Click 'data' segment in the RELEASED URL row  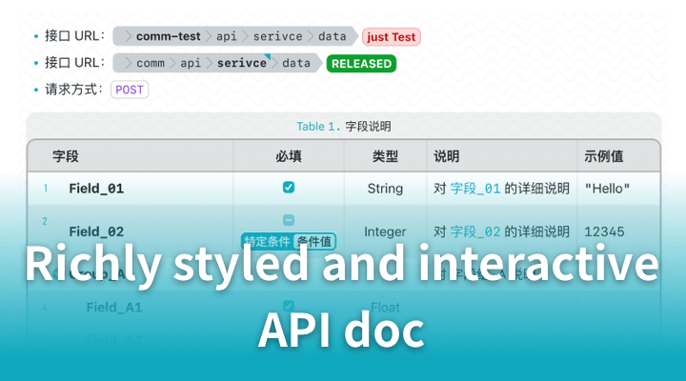pyautogui.click(x=295, y=64)
